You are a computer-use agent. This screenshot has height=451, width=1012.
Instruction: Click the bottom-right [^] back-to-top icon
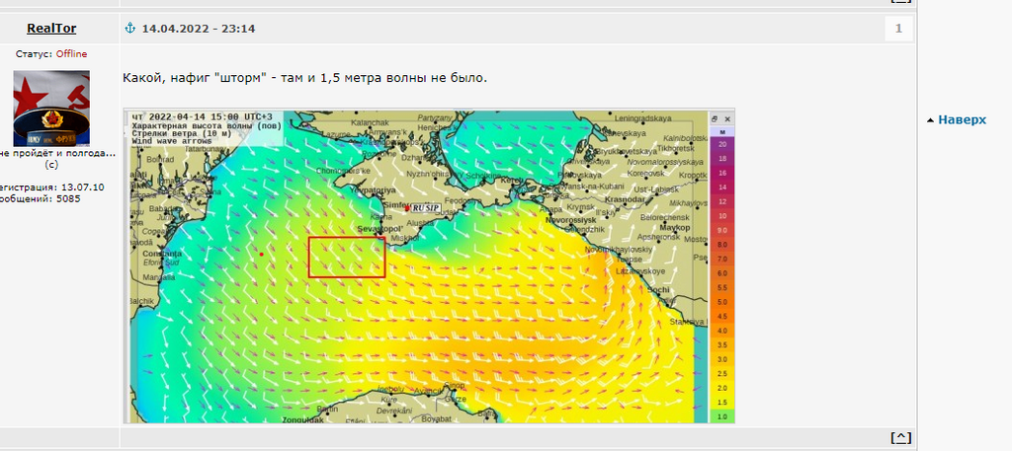[x=901, y=437]
